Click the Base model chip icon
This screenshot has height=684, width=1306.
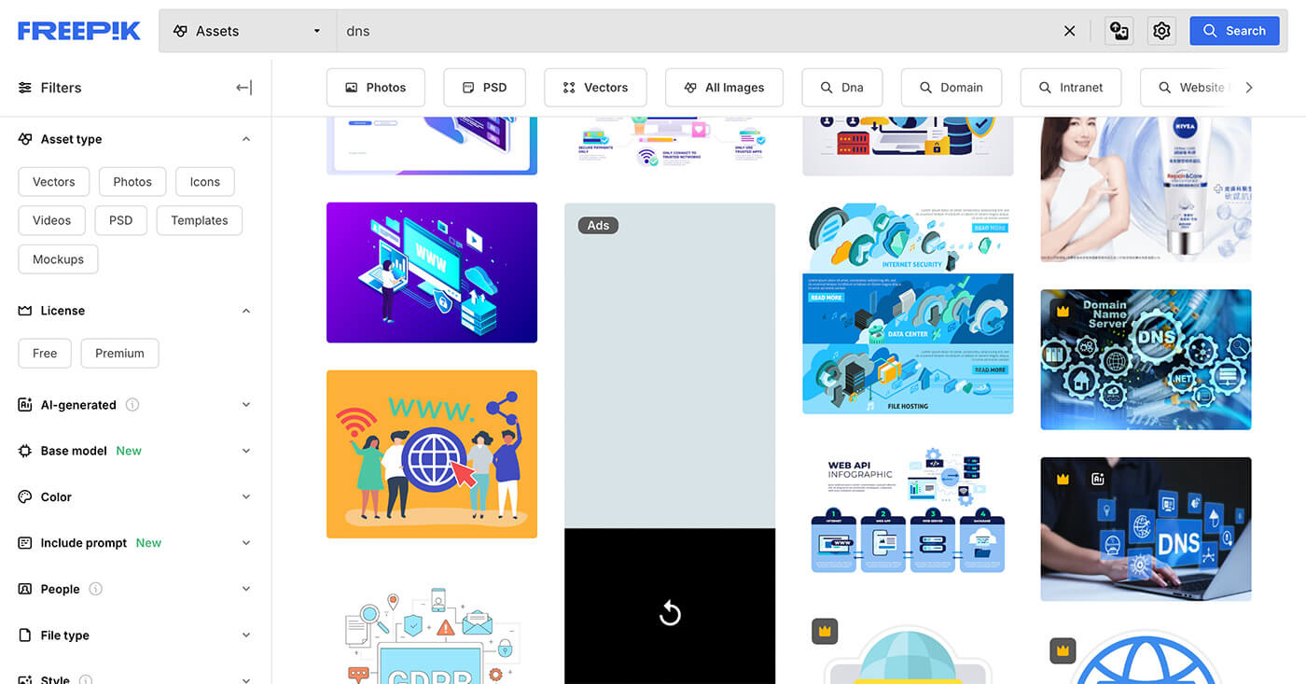pos(25,451)
